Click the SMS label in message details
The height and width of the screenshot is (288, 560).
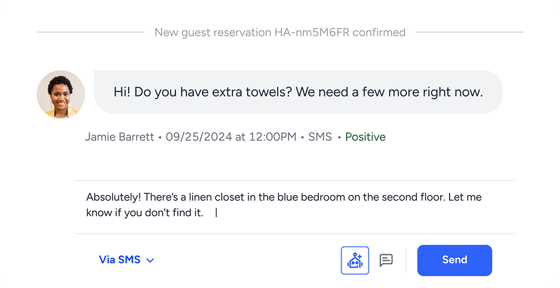click(320, 137)
